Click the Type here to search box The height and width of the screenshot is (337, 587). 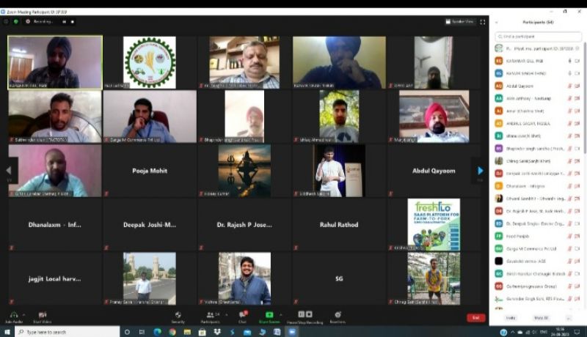68,332
